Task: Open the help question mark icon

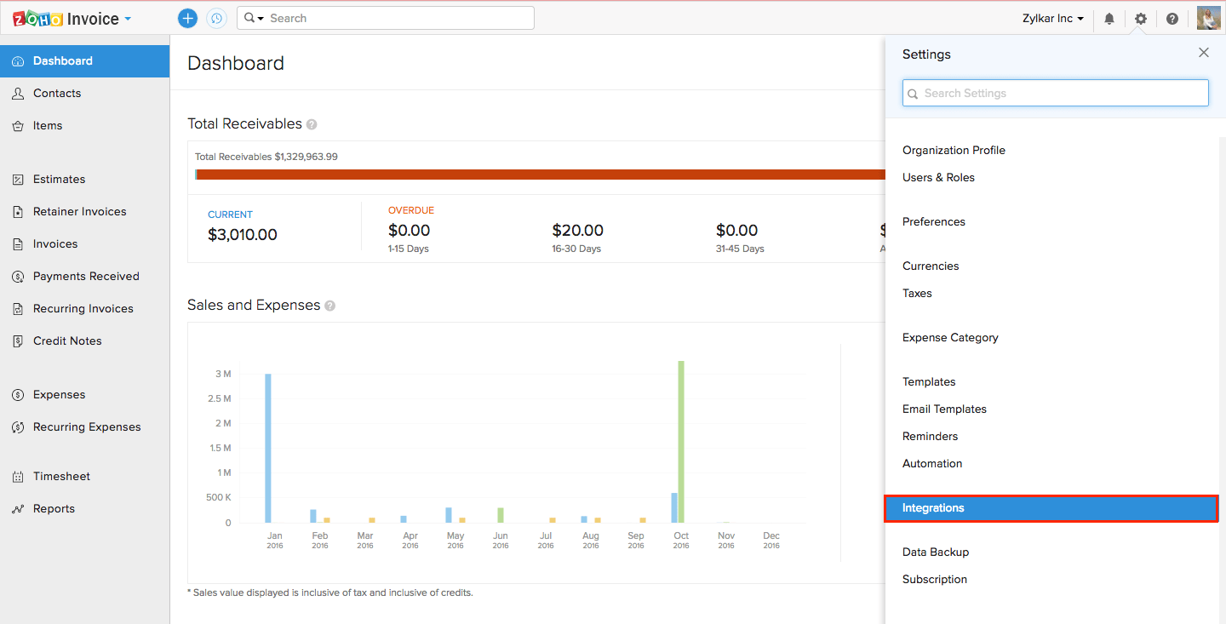Action: pyautogui.click(x=1172, y=19)
